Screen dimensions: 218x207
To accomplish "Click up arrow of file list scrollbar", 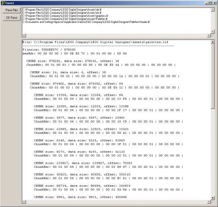I will click(213, 10).
